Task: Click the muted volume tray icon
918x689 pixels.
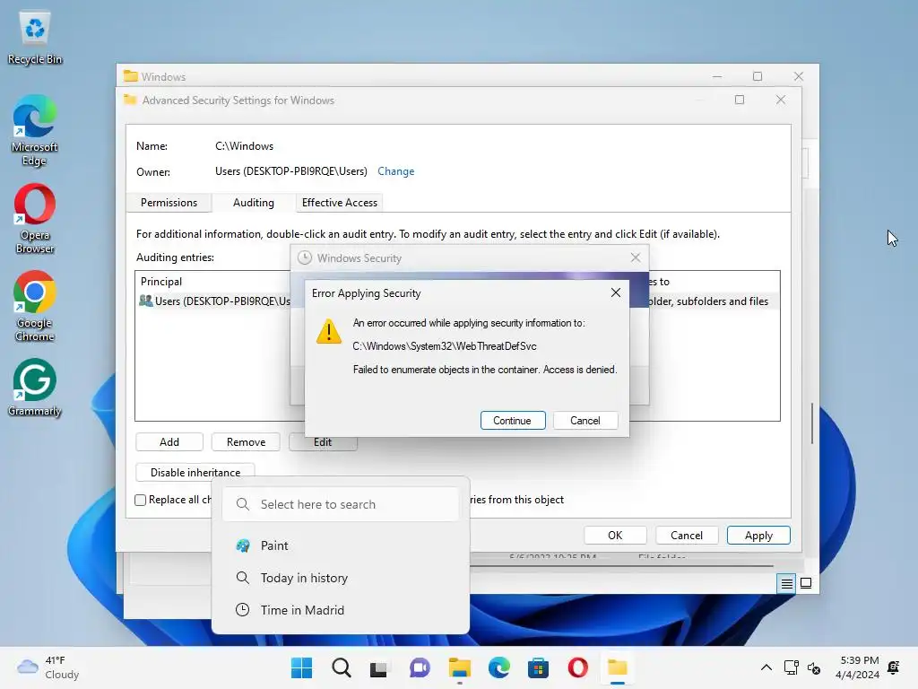Action: (814, 667)
